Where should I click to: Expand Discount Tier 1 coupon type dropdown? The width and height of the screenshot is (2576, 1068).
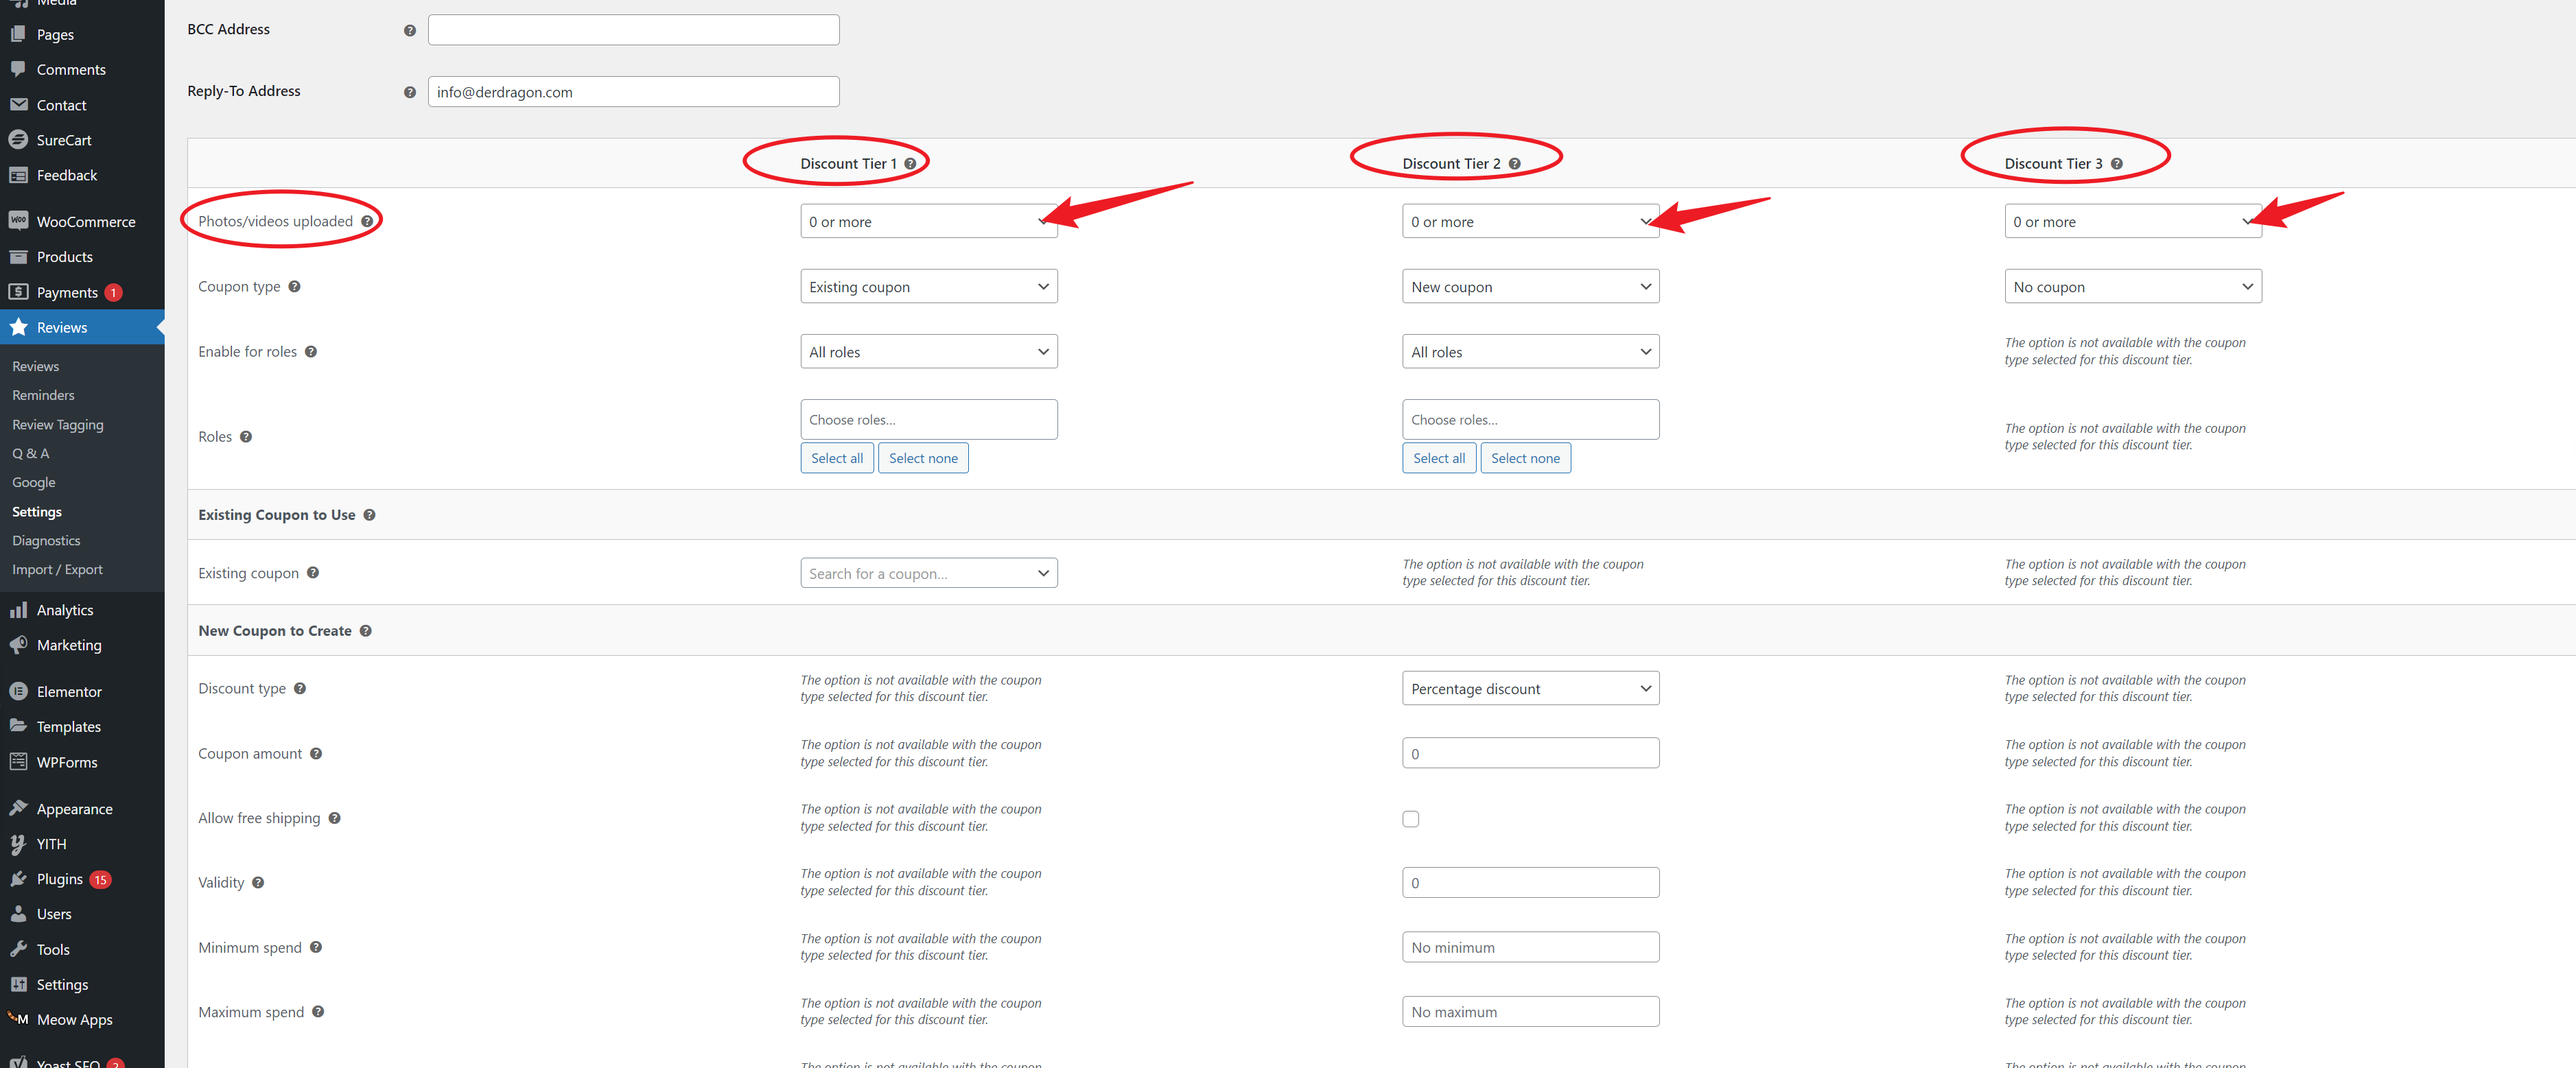tap(926, 286)
